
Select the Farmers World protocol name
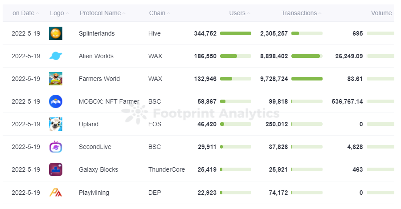99,79
